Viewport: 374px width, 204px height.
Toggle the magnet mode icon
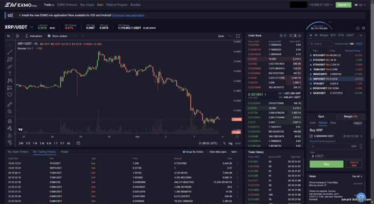click(10, 121)
